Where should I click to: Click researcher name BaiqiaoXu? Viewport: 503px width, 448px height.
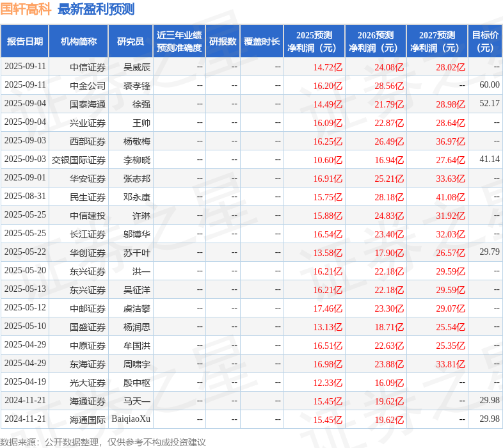pos(131,419)
